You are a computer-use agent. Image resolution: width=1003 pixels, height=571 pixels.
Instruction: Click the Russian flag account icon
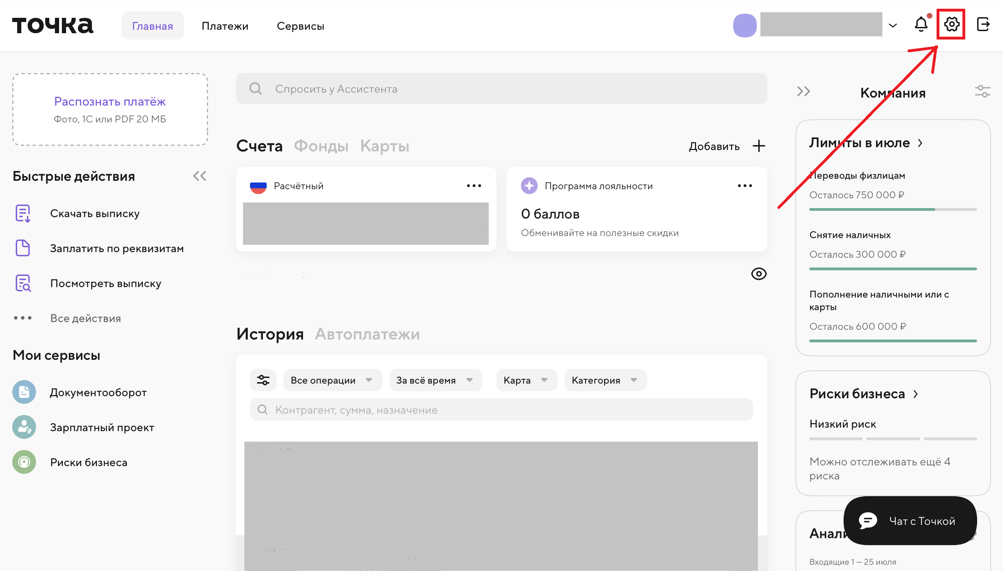tap(258, 186)
